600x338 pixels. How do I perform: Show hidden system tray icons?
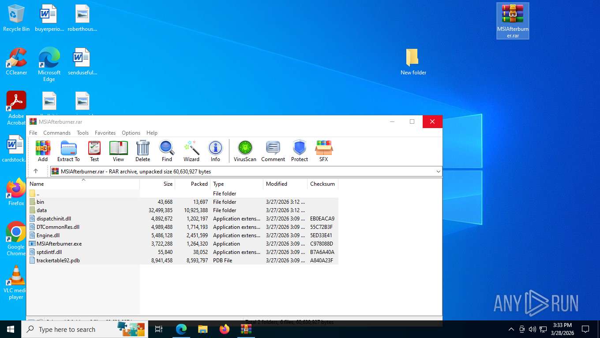[x=511, y=329]
